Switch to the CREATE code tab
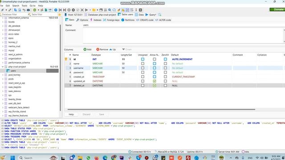The height and width of the screenshot is (160, 285). pyautogui.click(x=145, y=20)
